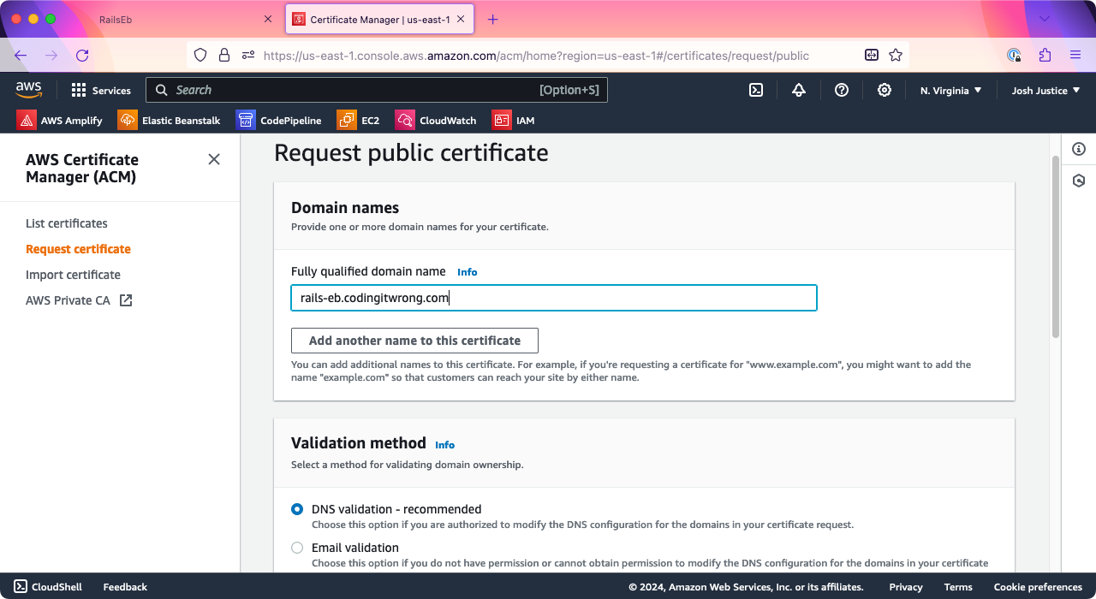Switch to the Certificate Manager tab
Screen dimensions: 1096x599
click(x=379, y=19)
